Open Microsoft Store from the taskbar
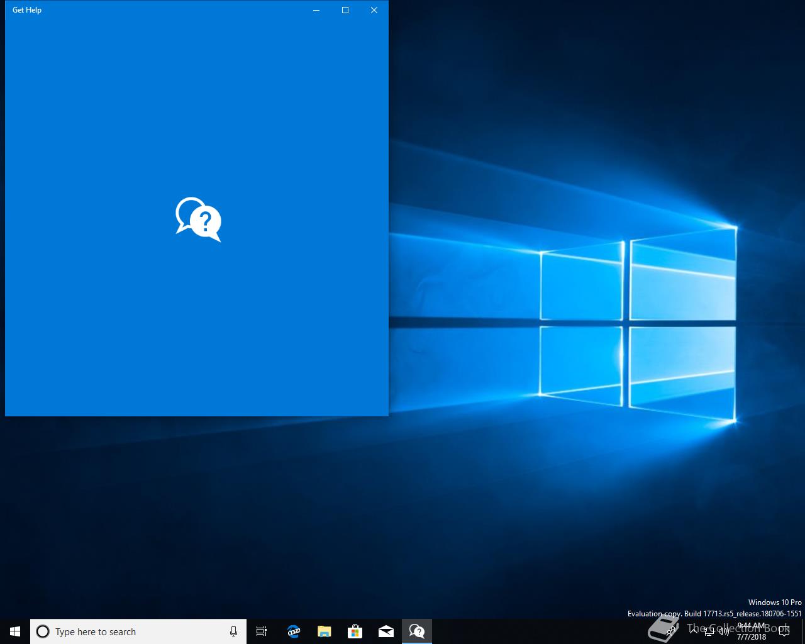This screenshot has width=805, height=644. (x=355, y=631)
